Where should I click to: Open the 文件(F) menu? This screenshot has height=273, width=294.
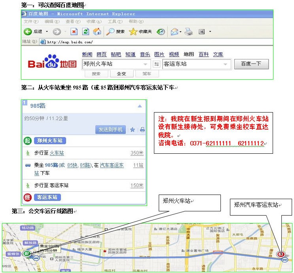[31, 21]
